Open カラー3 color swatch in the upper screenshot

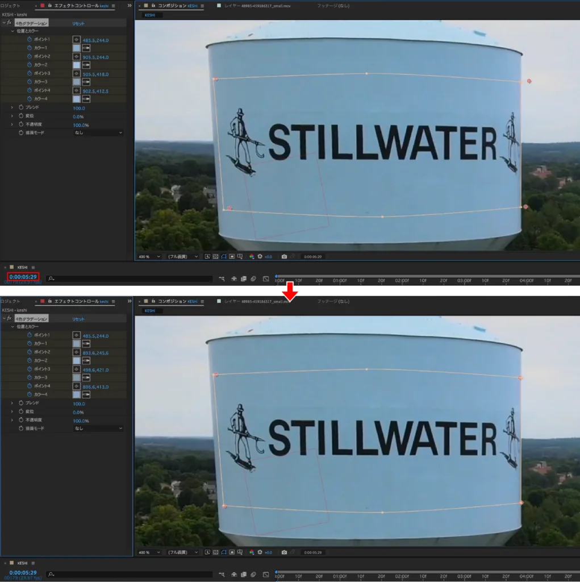pyautogui.click(x=77, y=82)
